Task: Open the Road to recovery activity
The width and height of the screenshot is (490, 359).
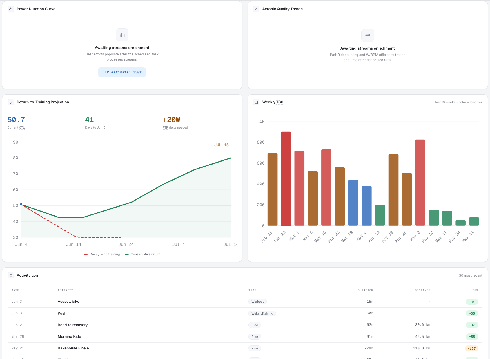Action: [72, 325]
